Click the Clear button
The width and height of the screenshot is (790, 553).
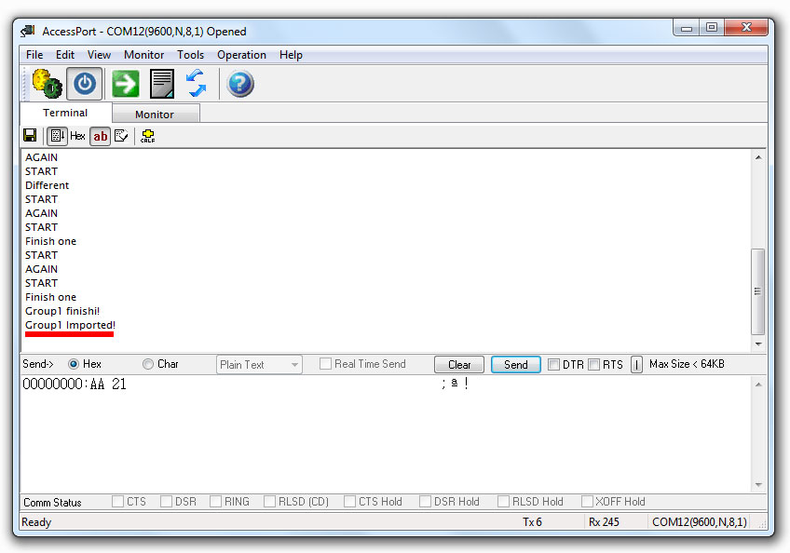click(x=459, y=365)
